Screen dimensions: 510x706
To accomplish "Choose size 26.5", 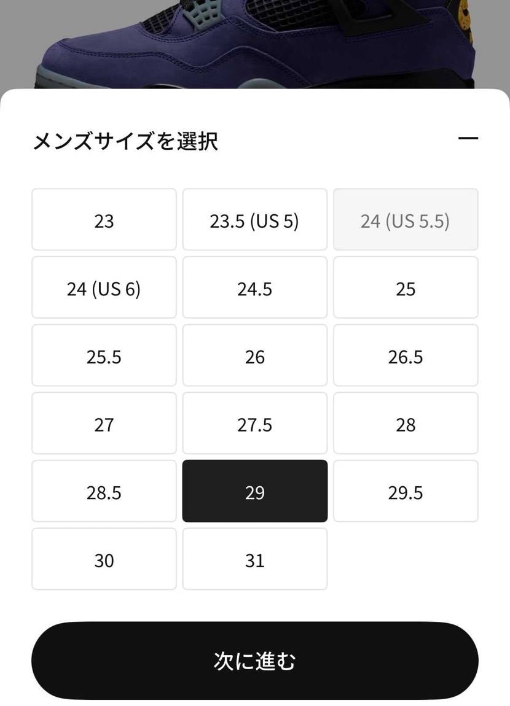I will [406, 355].
